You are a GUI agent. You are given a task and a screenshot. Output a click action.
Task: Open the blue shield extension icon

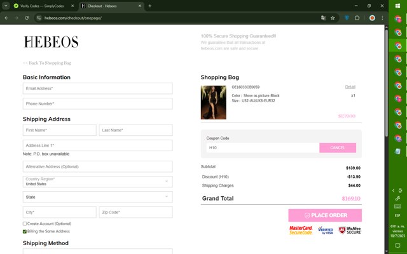[x=347, y=18]
